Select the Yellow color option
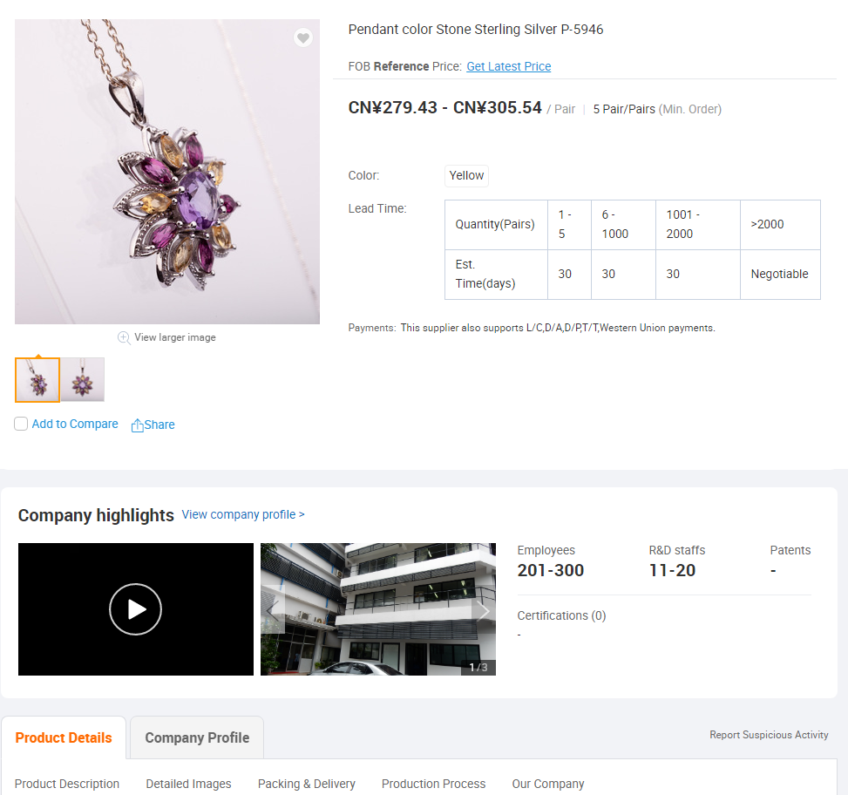Viewport: 848px width, 795px height. pyautogui.click(x=466, y=176)
